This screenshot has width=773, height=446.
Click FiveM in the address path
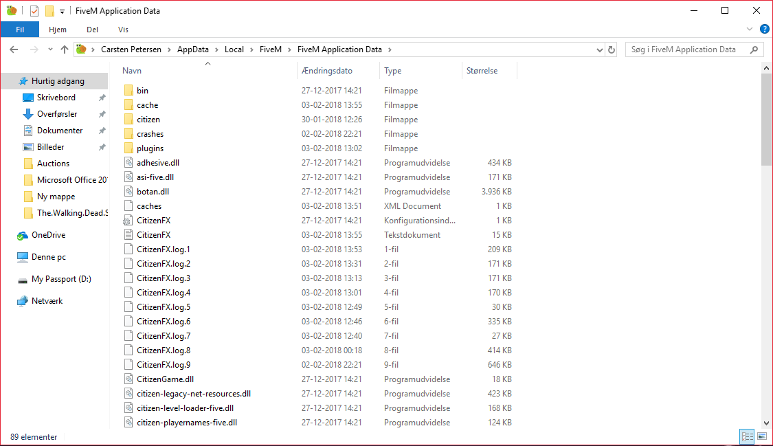[271, 49]
